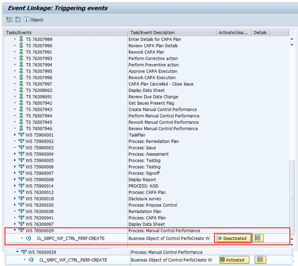Expand the WS 76300012 node
This screenshot has height=266, width=298.
coord(15,192)
